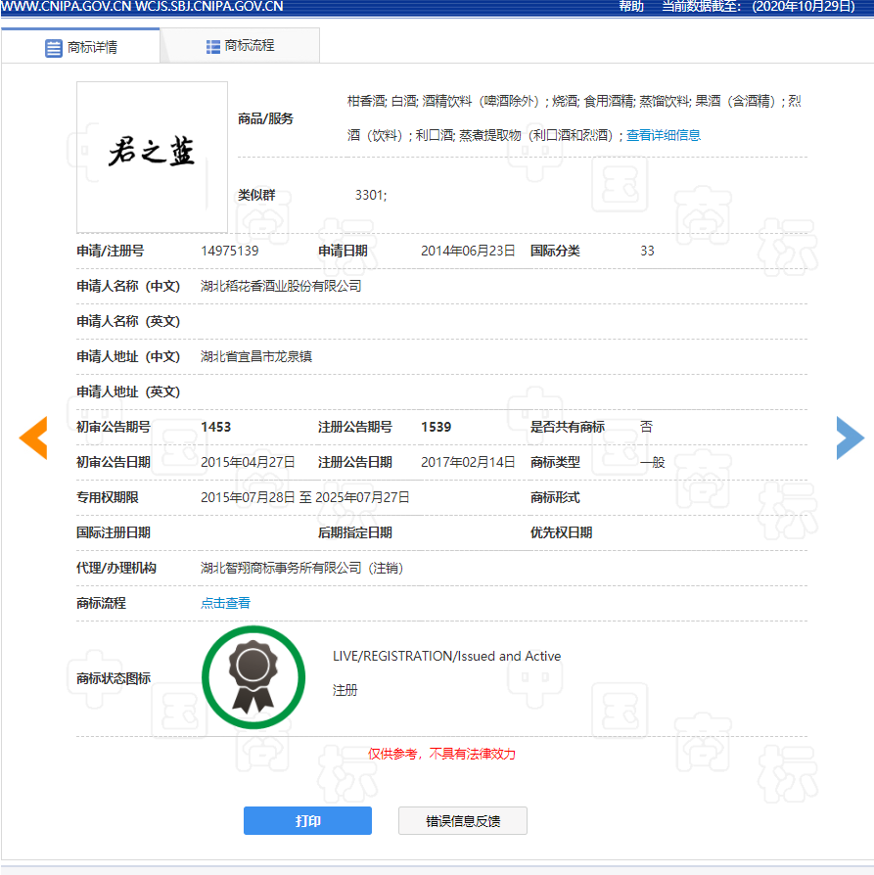Click registration announcement issue number 1539
Screen dimensions: 874x875
click(436, 427)
